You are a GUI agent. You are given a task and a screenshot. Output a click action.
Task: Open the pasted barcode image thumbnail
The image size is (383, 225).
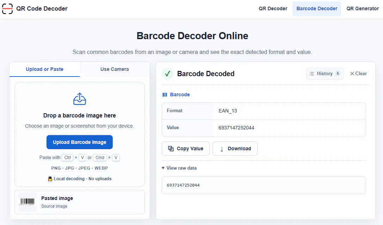point(27,202)
